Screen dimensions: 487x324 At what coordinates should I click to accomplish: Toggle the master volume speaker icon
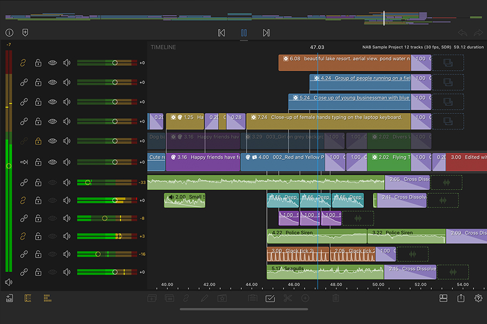tap(9, 282)
